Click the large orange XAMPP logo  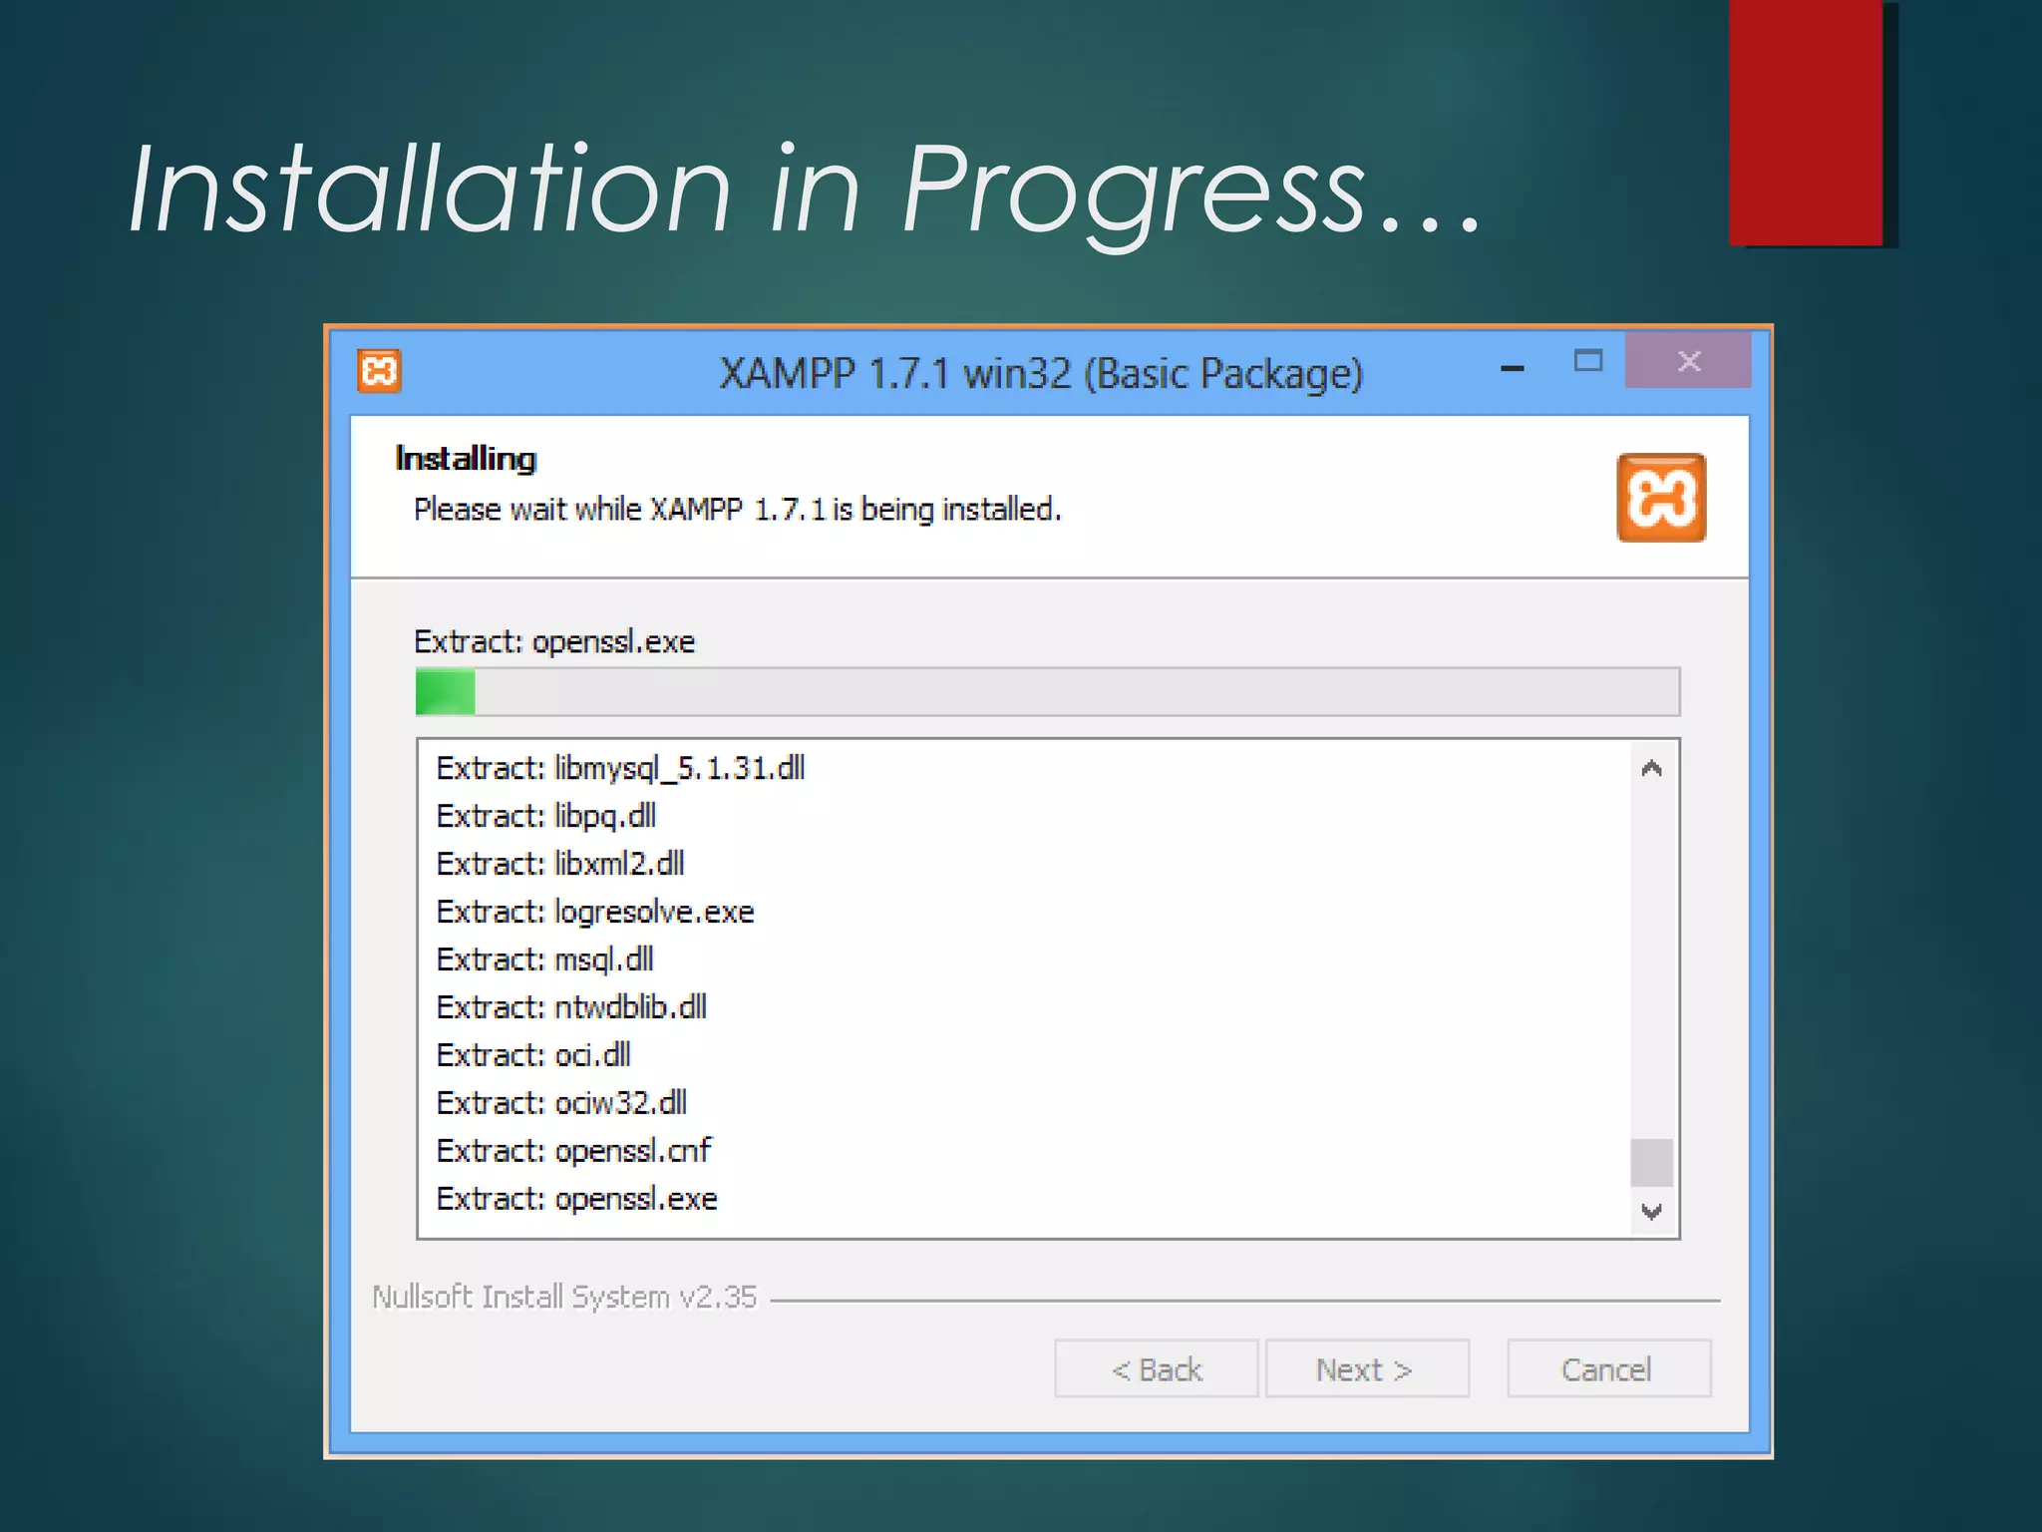coord(1660,498)
